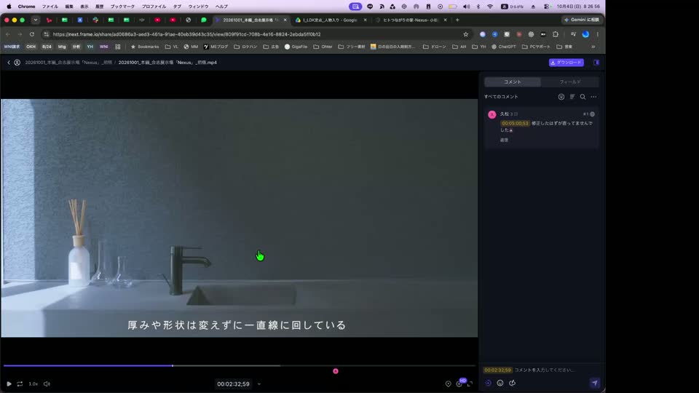Open the PCサポート bookmark folder
Viewport: 699px width, 393px height.
tap(537, 47)
